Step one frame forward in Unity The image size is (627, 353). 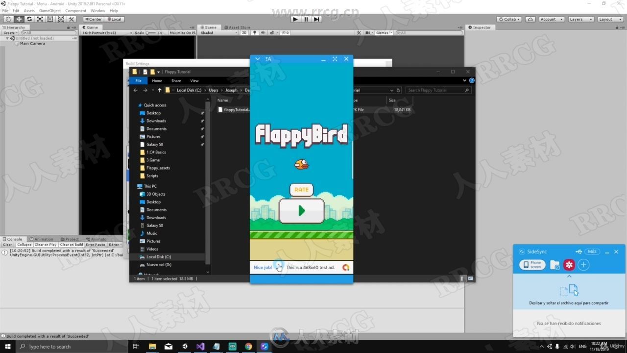tap(317, 19)
